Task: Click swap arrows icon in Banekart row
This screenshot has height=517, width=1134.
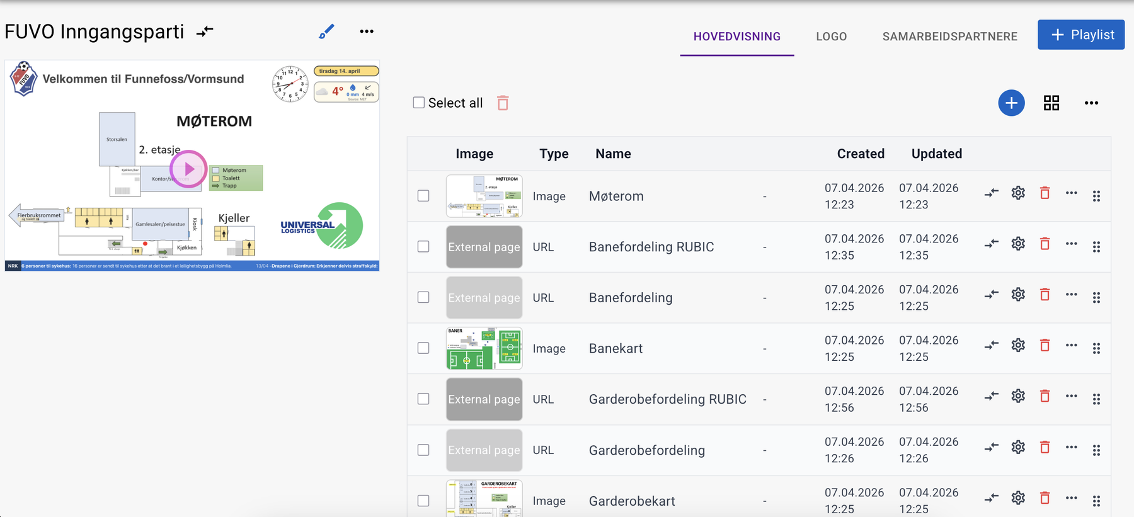Action: coord(992,345)
